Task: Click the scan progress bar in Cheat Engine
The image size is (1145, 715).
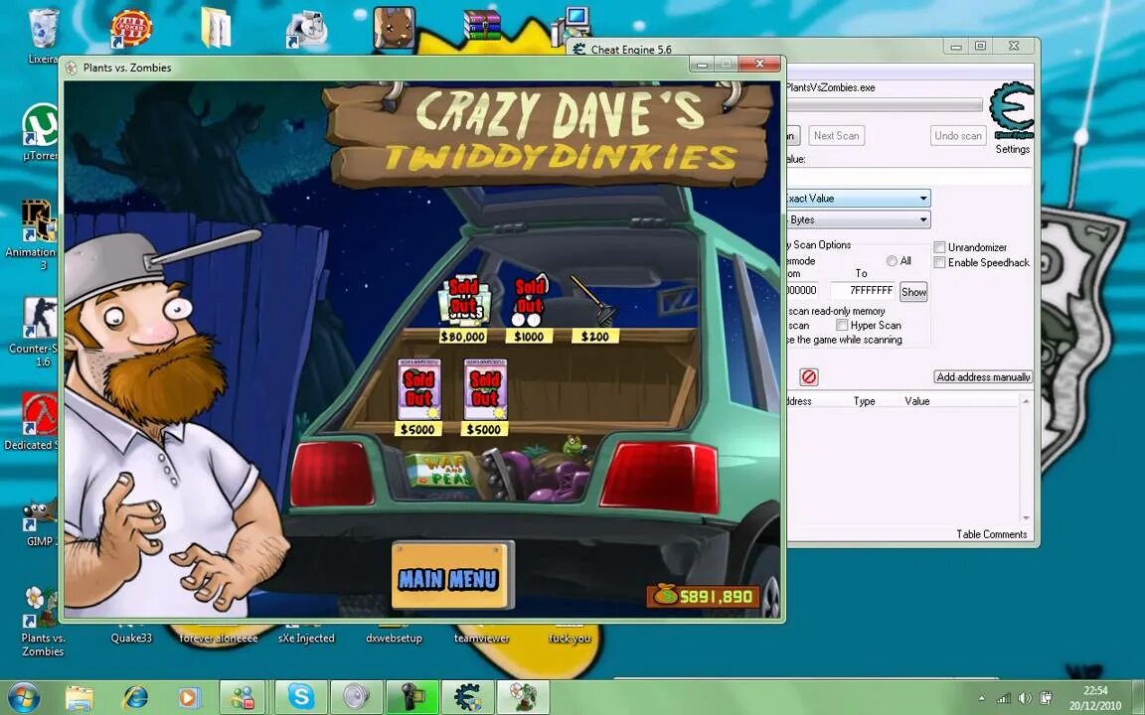Action: pyautogui.click(x=885, y=106)
